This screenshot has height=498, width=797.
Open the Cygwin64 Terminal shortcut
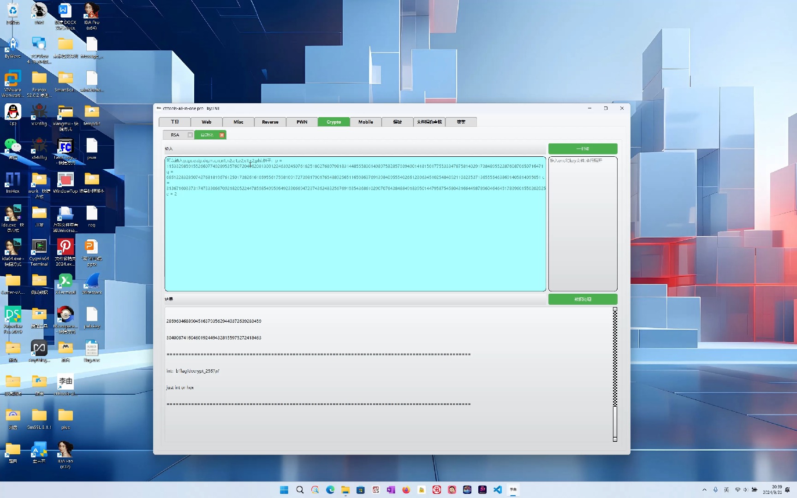[39, 252]
